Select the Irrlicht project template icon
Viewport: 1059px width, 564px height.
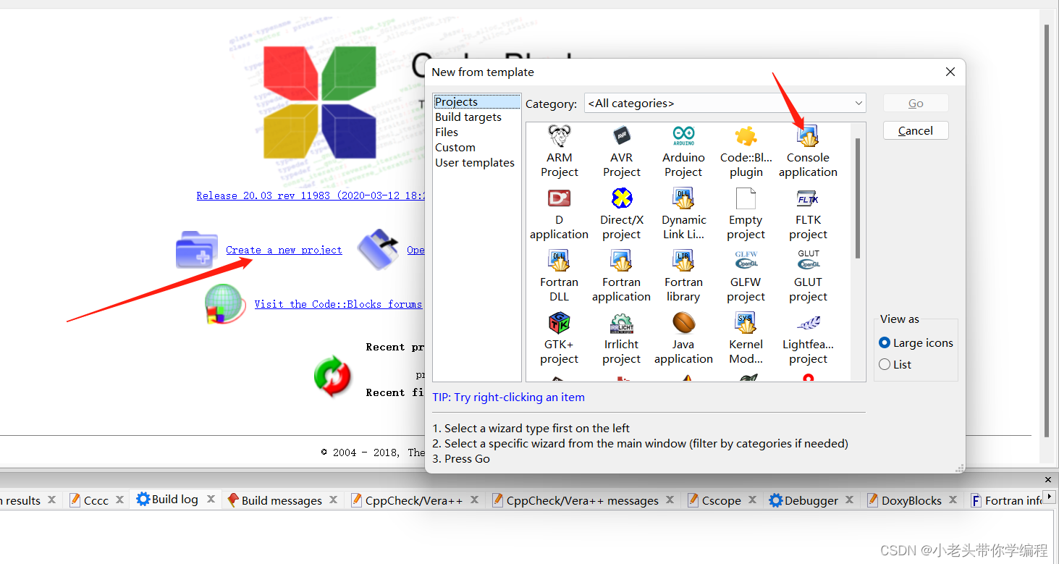coord(621,323)
